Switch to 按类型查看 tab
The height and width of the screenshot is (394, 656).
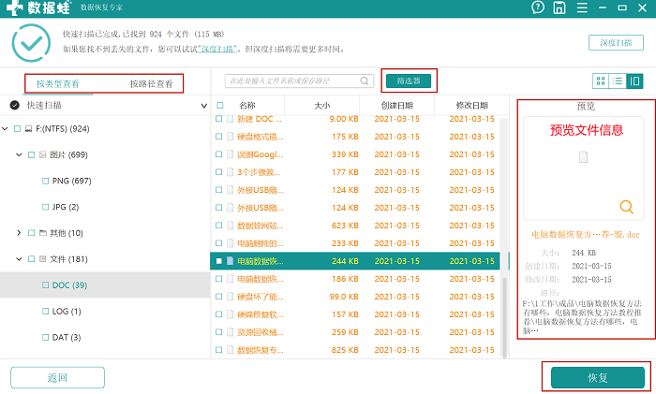click(58, 84)
